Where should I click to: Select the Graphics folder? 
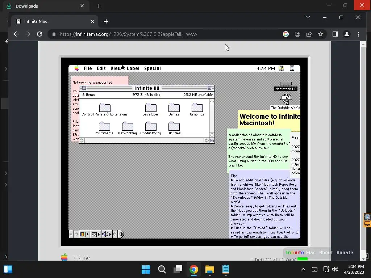197,109
